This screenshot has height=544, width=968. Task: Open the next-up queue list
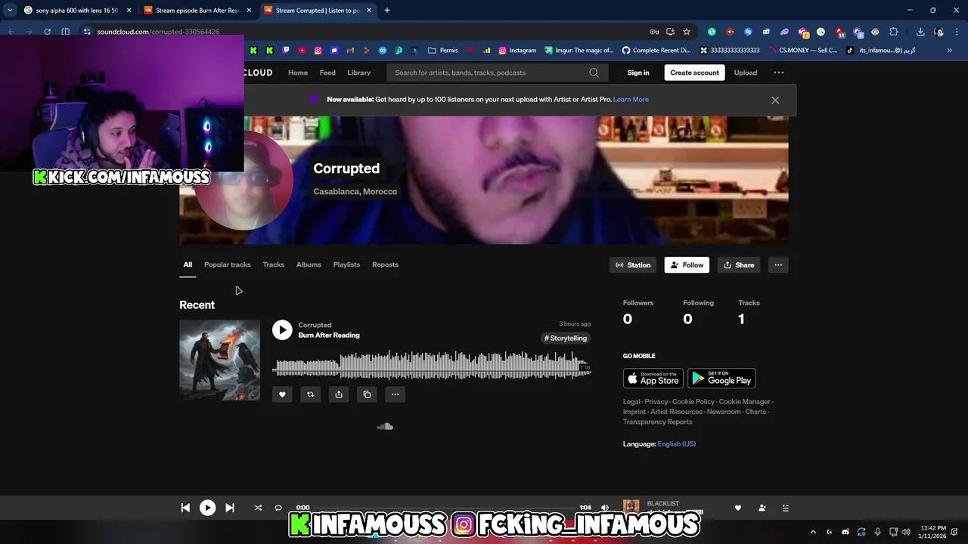point(785,508)
